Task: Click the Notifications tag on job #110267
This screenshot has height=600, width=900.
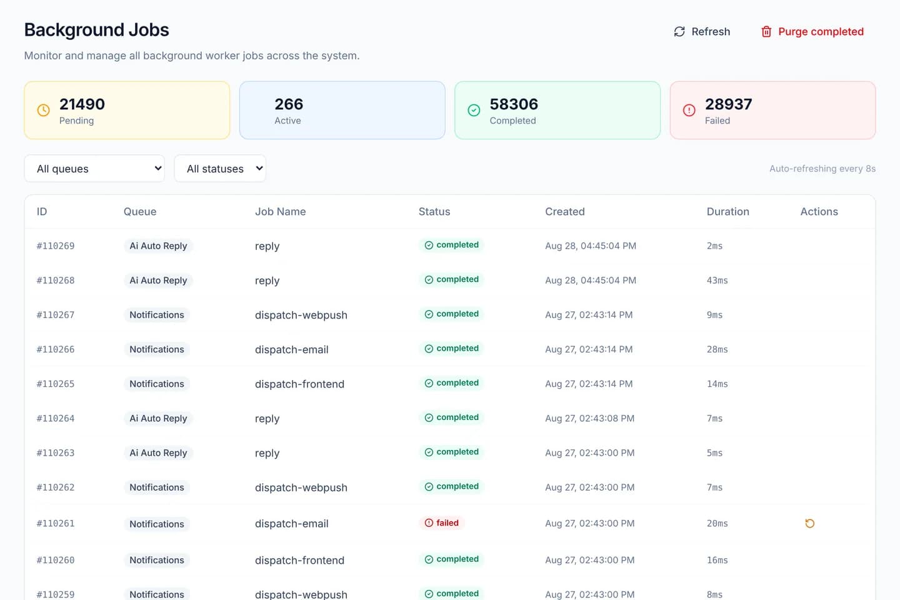Action: [x=157, y=314]
